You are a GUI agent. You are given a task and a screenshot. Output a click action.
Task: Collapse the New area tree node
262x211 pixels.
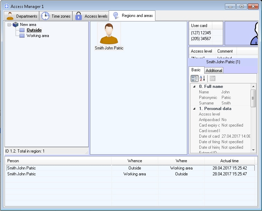click(x=9, y=25)
